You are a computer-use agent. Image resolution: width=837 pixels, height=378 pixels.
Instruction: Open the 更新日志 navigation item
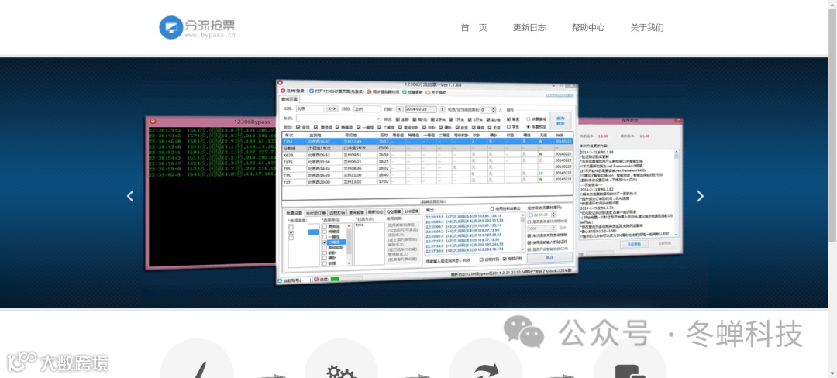pos(529,28)
